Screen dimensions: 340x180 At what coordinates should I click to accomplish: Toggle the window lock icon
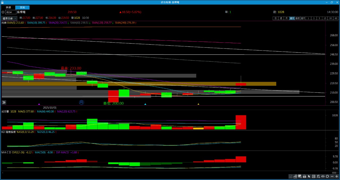click(2, 2)
